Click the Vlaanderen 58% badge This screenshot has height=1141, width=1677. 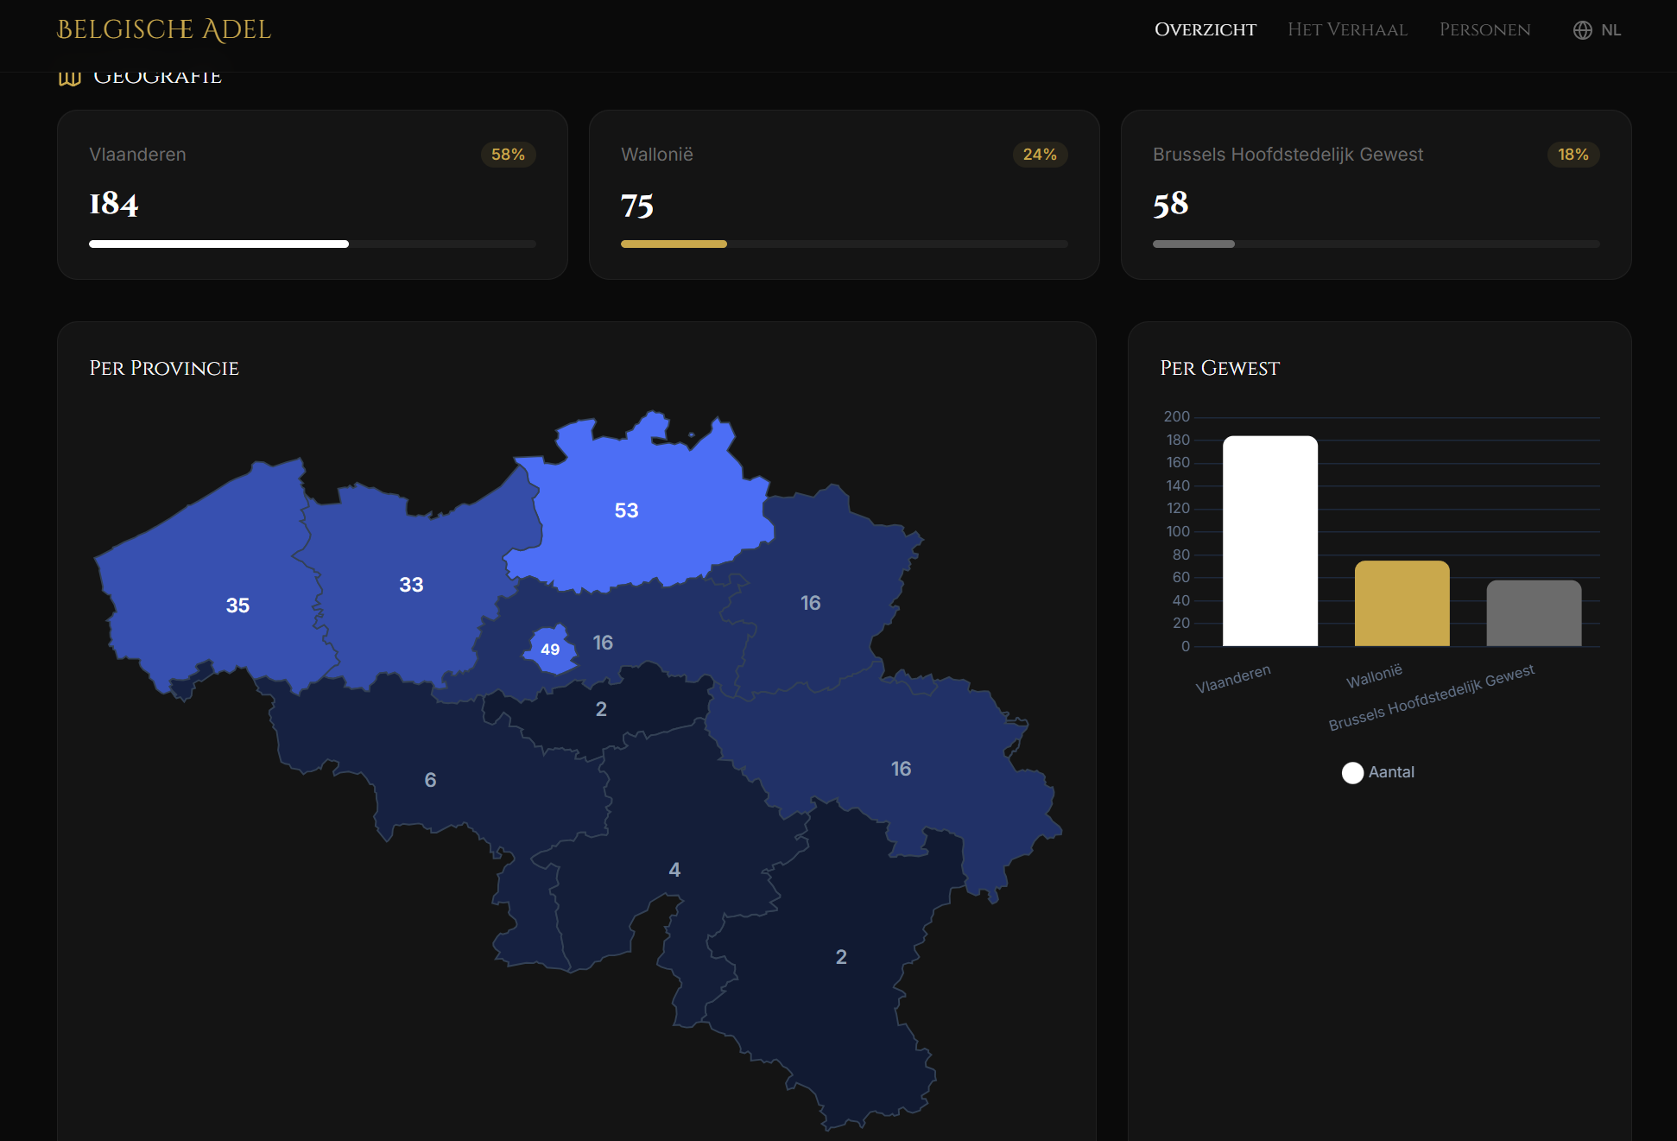(508, 155)
